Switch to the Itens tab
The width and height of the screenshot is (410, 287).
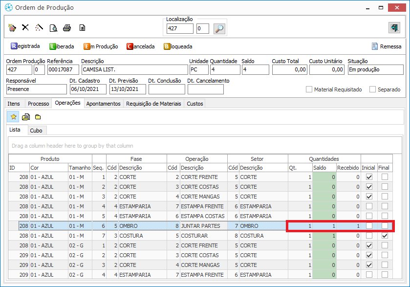pyautogui.click(x=14, y=104)
